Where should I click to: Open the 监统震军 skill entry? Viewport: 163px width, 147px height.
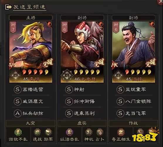pos(134,89)
